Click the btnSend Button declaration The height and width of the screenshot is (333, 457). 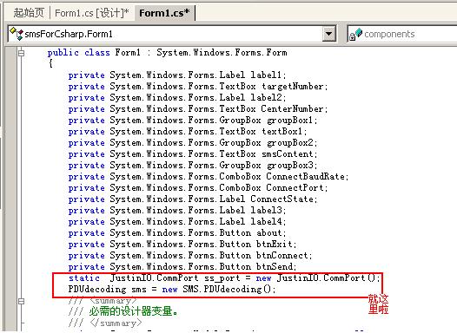point(182,267)
